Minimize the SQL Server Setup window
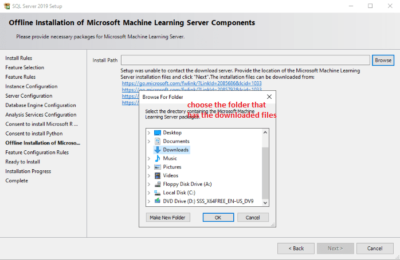400x260 pixels. coord(351,6)
